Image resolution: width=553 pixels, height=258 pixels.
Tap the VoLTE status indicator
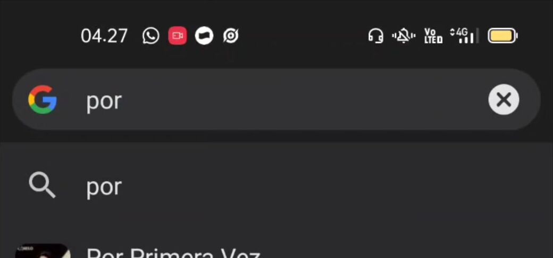point(433,36)
